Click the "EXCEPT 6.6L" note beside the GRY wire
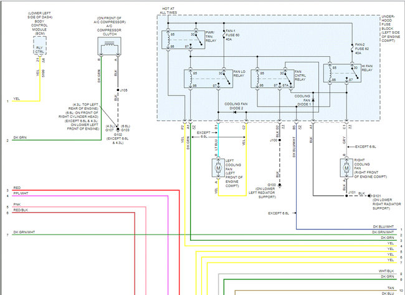Screen dimensions: 405x295 (x=366, y=147)
